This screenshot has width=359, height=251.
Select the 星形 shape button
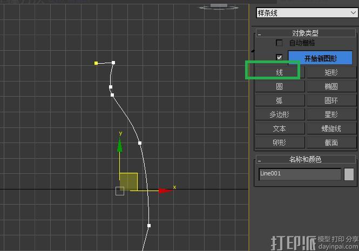[331, 114]
